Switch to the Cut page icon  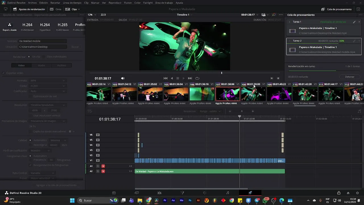[x=137, y=193]
